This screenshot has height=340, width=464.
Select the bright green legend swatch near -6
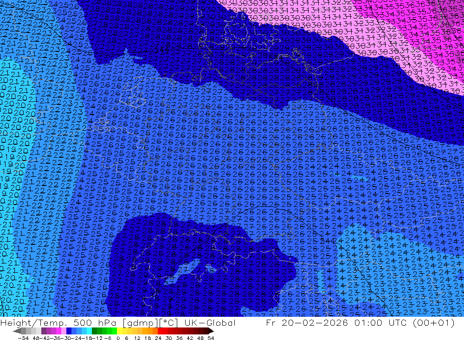point(114,331)
